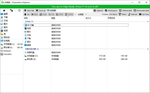Select the 此电脑 tab
The image size is (150, 93).
(x=51, y=10)
